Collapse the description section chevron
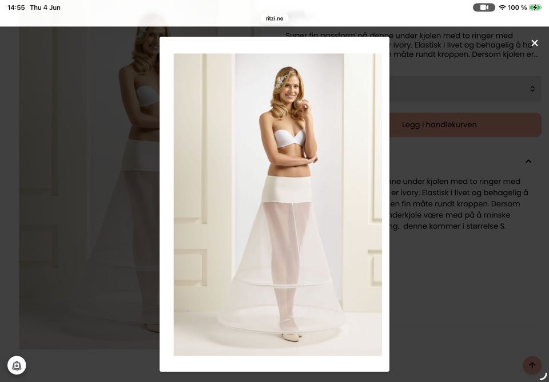This screenshot has height=382, width=549. click(528, 162)
